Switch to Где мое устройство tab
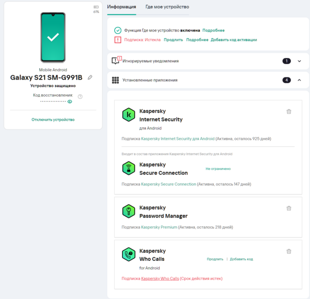The width and height of the screenshot is (310, 299). 167,7
